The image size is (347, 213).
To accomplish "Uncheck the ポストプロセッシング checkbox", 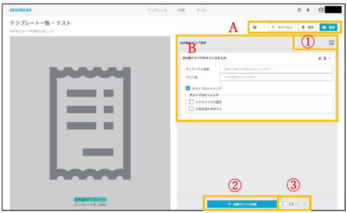I will tap(188, 88).
